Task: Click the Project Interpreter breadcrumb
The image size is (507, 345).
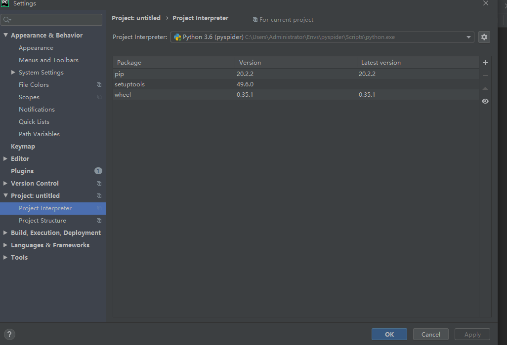Action: [x=201, y=18]
